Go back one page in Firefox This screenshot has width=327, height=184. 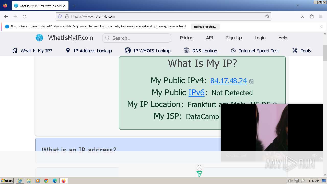[x=6, y=16]
